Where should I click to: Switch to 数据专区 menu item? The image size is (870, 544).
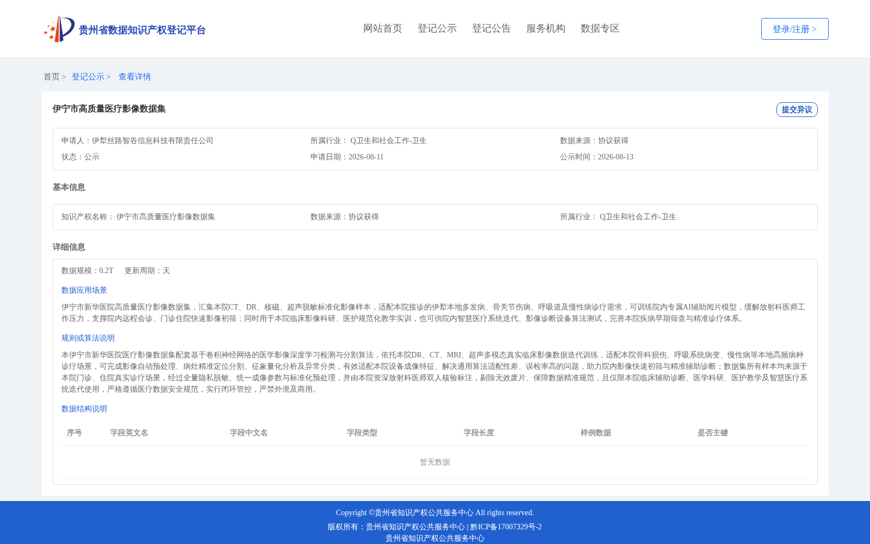pos(600,28)
